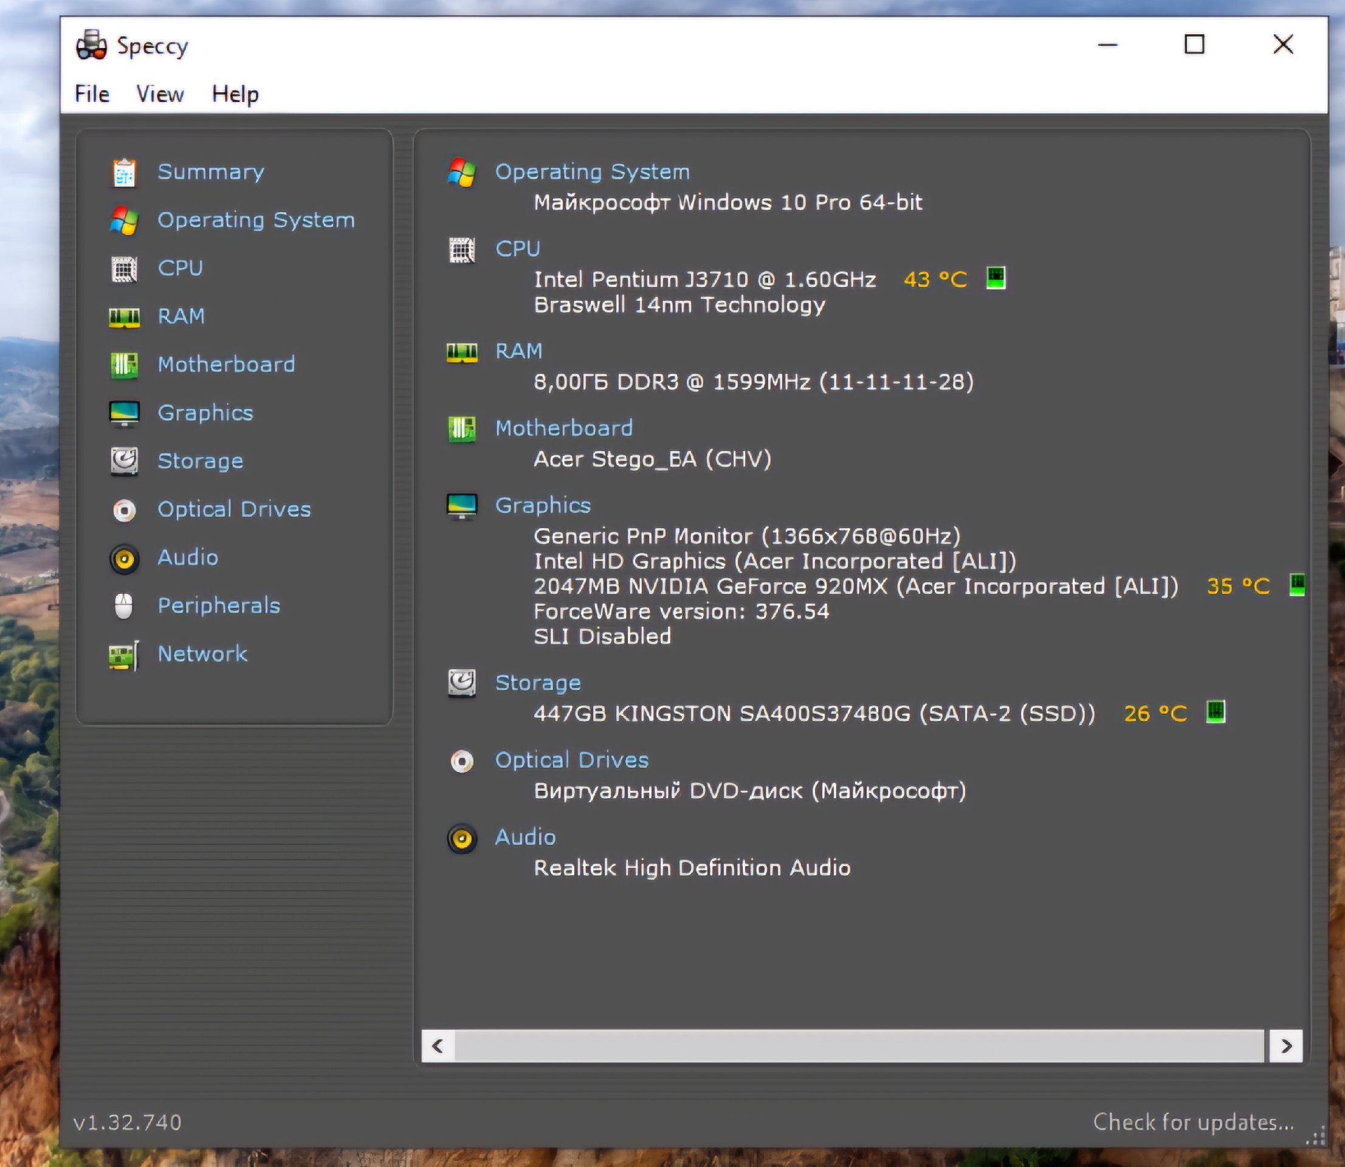Click version label v1.32.740
The width and height of the screenshot is (1345, 1167).
pyautogui.click(x=128, y=1123)
